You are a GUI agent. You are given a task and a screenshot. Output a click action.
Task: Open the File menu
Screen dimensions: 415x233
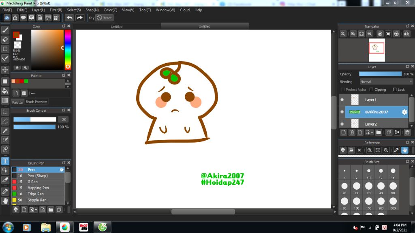pos(7,10)
